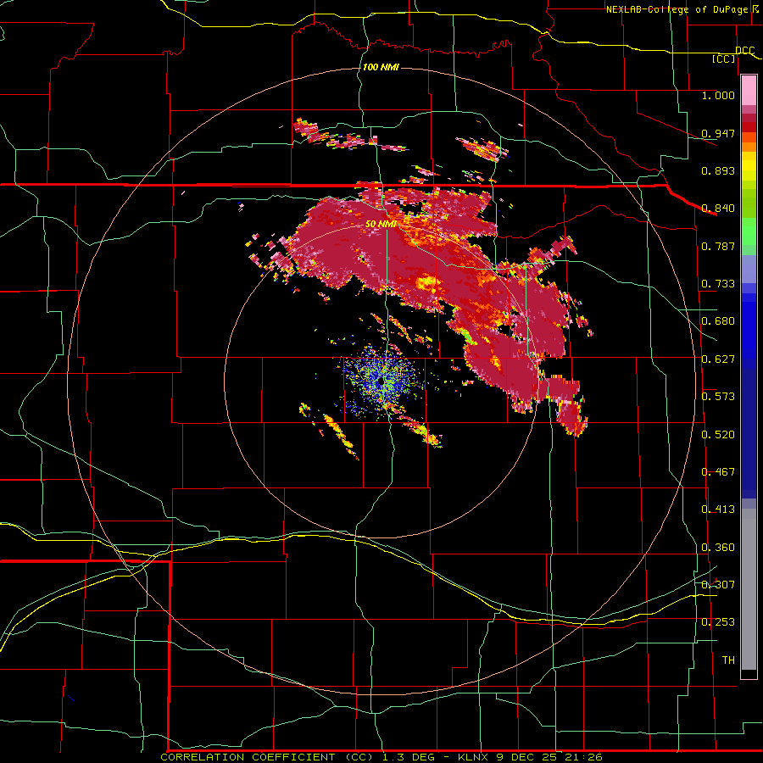Select the 0.253 scale value

[x=718, y=622]
